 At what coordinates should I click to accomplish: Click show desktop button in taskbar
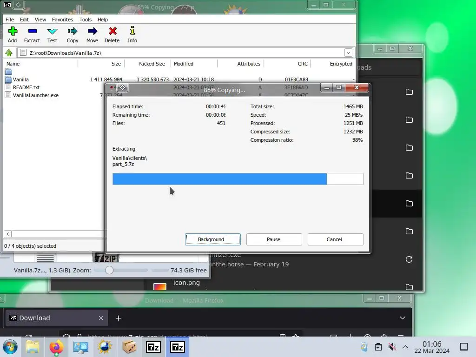(x=464, y=347)
